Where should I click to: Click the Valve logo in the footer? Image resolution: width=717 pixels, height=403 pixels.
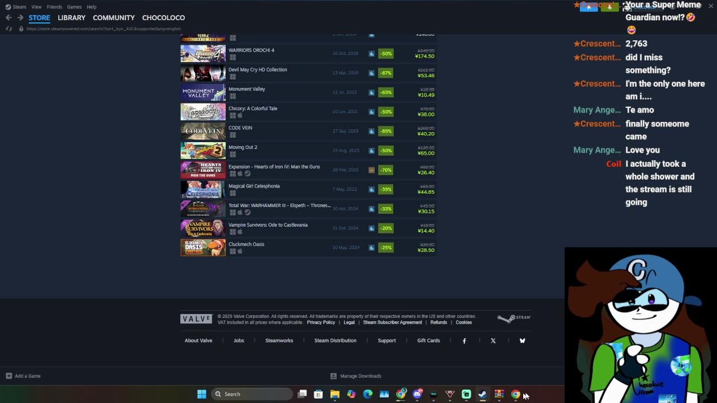point(196,319)
